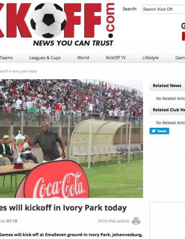The width and height of the screenshot is (185, 239).
Task: Select the World navigation tab
Action: pos(83,58)
